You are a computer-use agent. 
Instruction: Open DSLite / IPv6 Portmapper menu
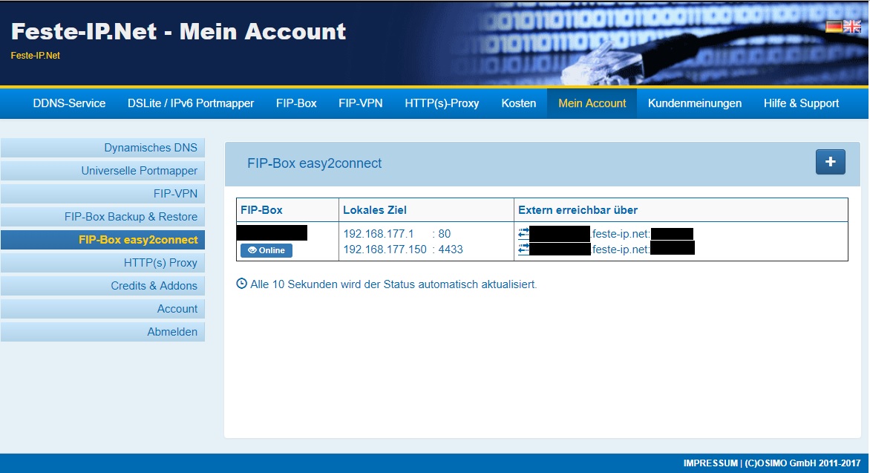point(191,103)
